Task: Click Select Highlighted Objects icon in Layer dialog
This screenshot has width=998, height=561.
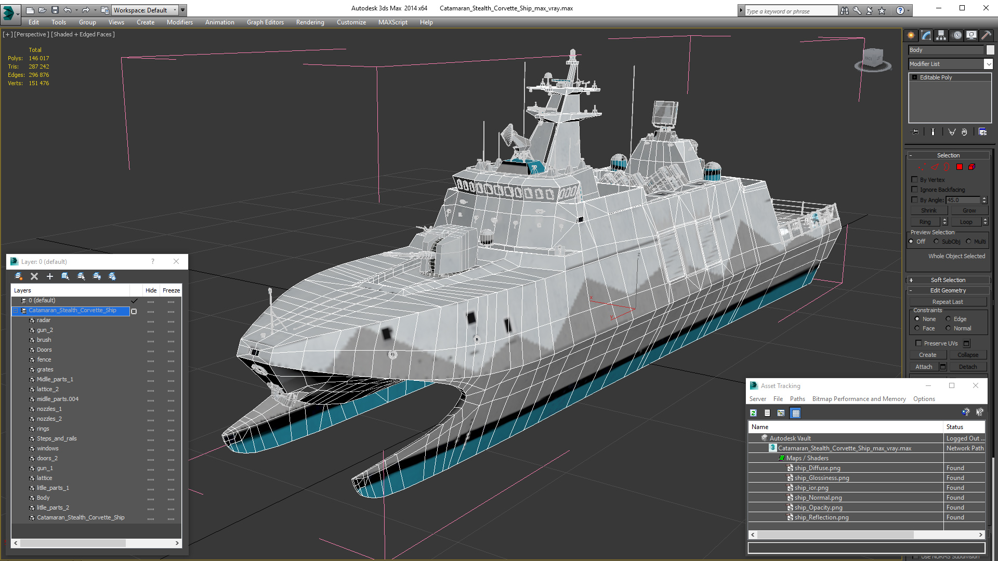Action: pyautogui.click(x=65, y=276)
